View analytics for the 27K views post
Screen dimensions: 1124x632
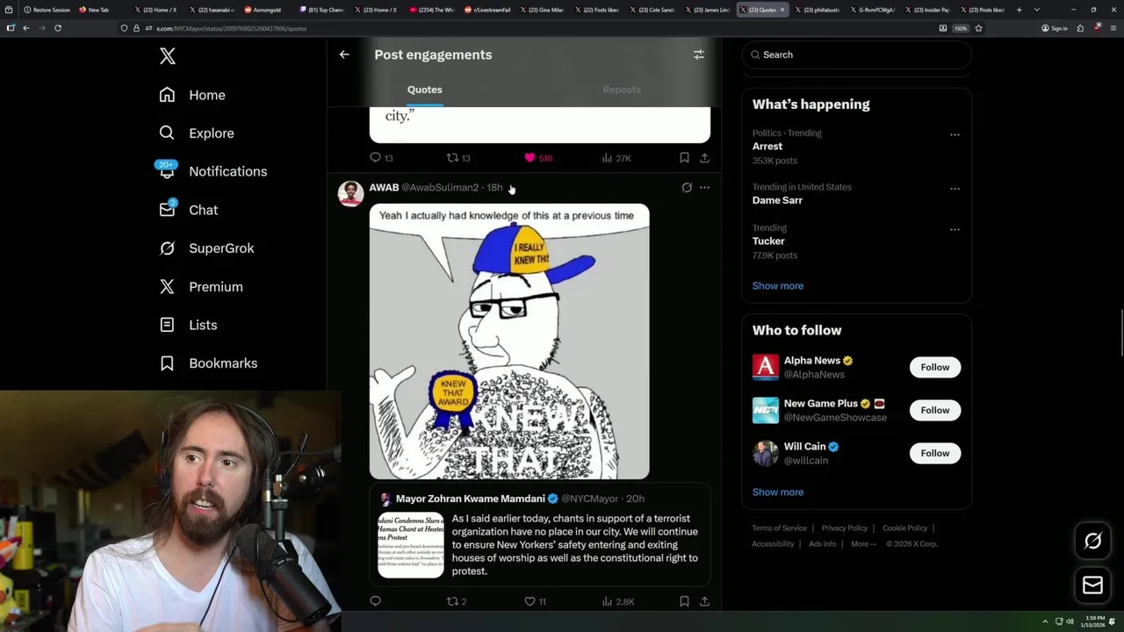[x=616, y=158]
